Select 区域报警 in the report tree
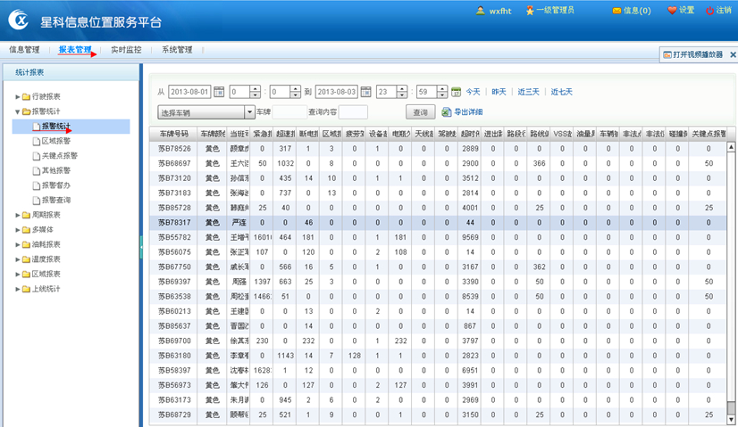 point(56,141)
